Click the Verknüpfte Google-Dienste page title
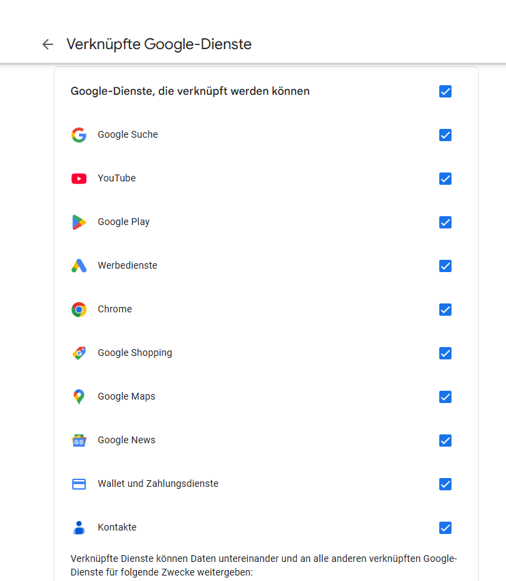 click(x=159, y=44)
